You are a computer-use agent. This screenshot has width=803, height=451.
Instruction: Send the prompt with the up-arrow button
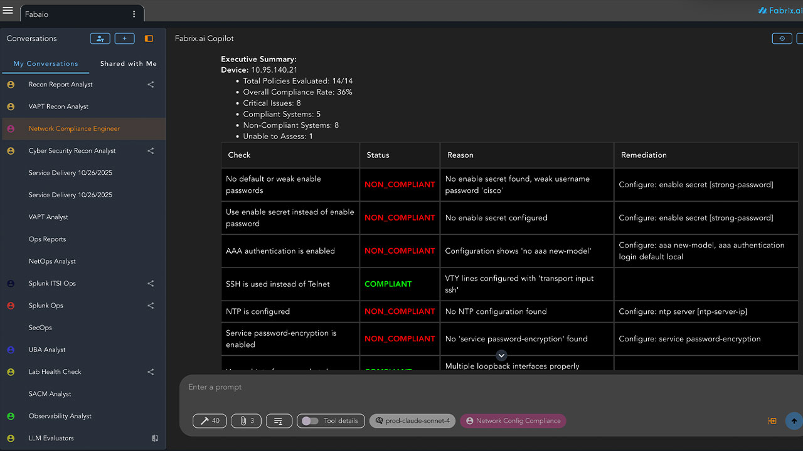pos(794,421)
